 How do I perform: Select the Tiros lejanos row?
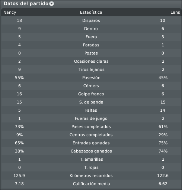tap(91, 69)
